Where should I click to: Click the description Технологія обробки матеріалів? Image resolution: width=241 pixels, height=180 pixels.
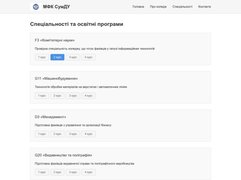[81, 87]
